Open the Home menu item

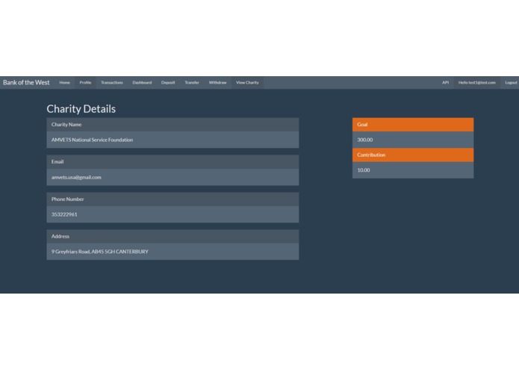coord(64,82)
